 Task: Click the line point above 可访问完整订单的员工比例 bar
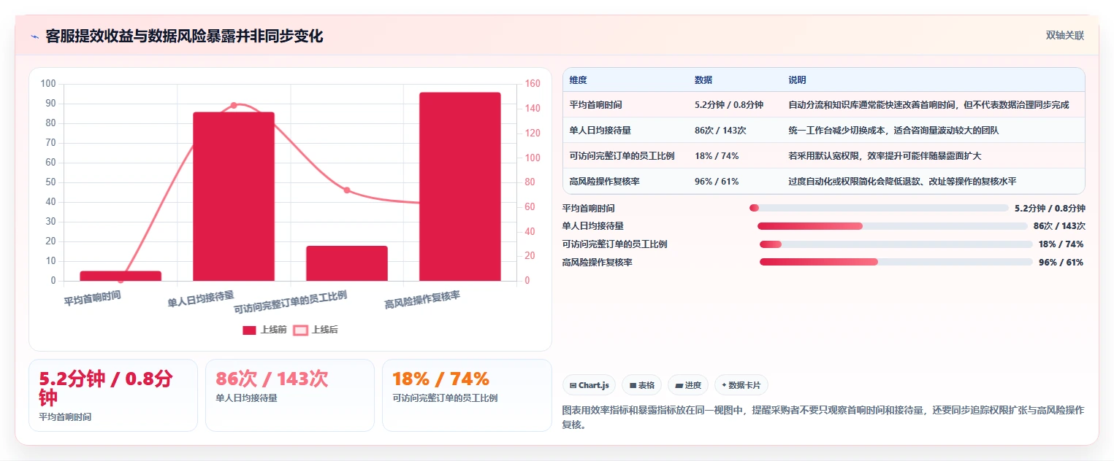tap(347, 190)
